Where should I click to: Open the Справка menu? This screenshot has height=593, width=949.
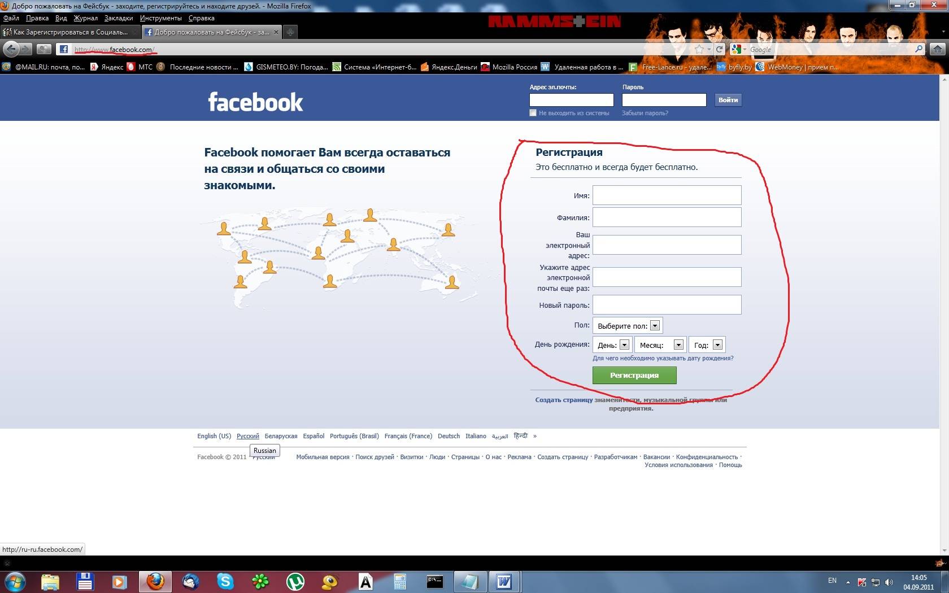202,18
